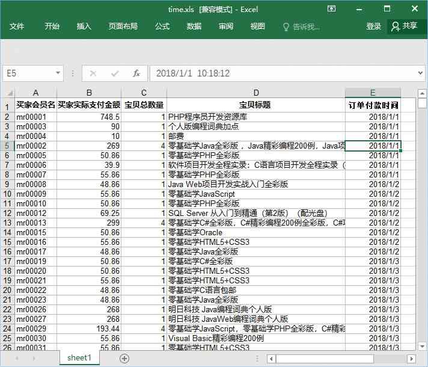
Task: Select cell 零基础学C语言包邮
Action: pyautogui.click(x=256, y=290)
